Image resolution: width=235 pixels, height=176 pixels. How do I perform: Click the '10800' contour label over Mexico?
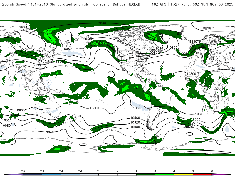[x=132, y=72]
